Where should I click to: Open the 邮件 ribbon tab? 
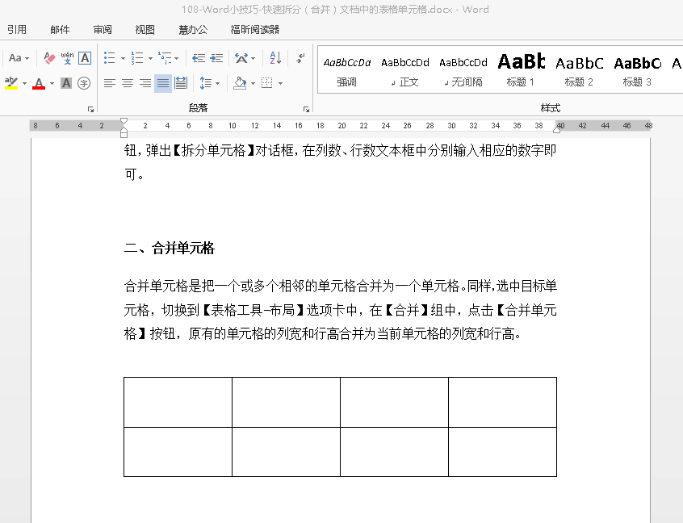pos(60,30)
